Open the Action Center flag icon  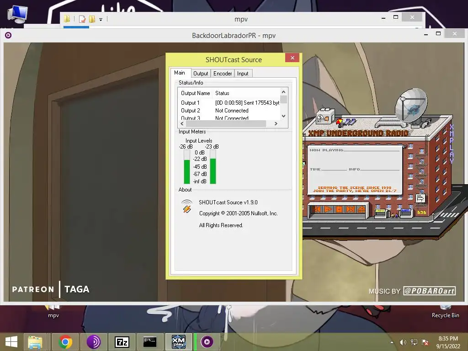425,342
